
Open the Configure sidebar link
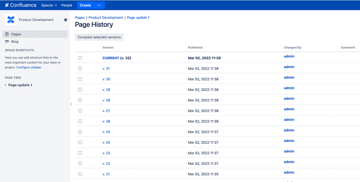(29, 67)
